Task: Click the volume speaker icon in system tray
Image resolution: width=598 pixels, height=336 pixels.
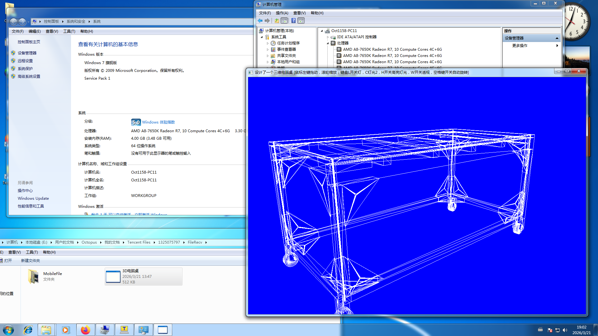Action: [565, 330]
